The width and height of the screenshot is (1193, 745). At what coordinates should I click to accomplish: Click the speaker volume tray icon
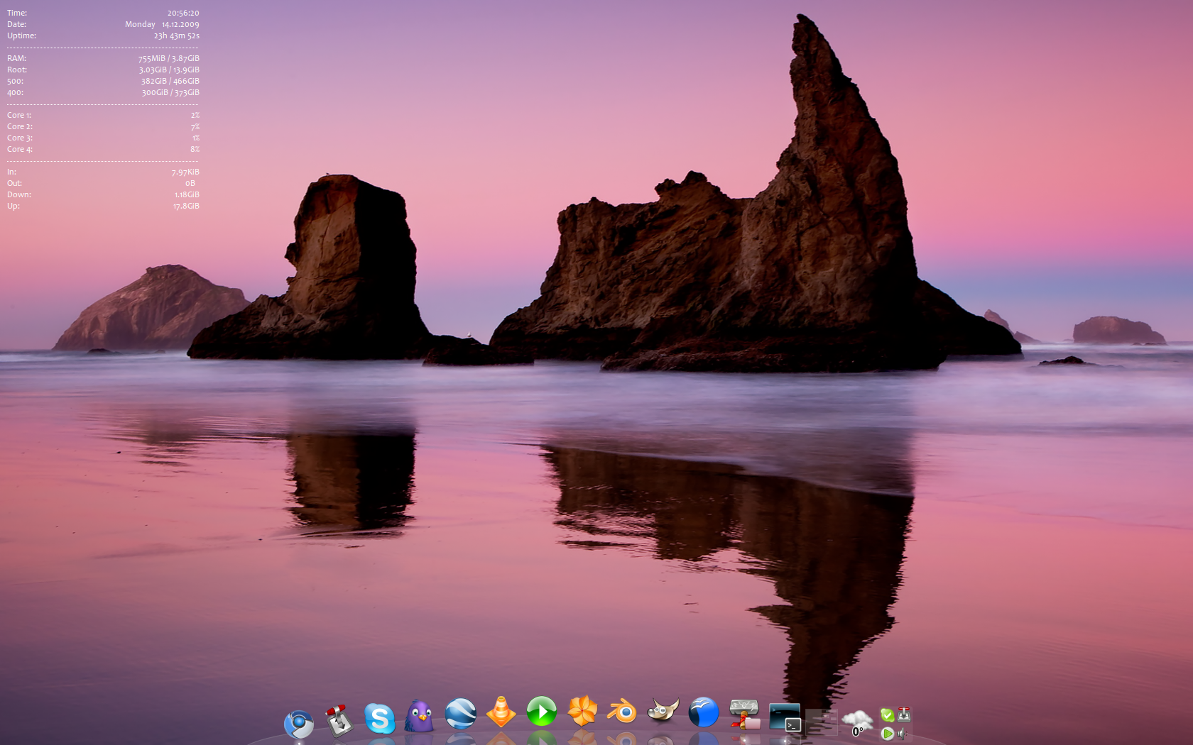pos(903,734)
